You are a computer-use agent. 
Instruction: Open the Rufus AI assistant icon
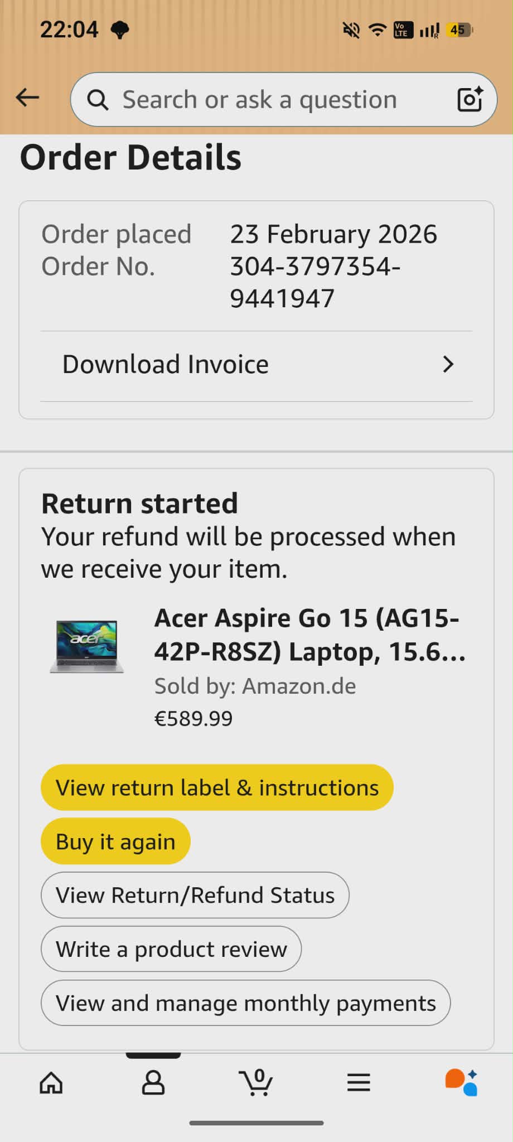pyautogui.click(x=461, y=1083)
